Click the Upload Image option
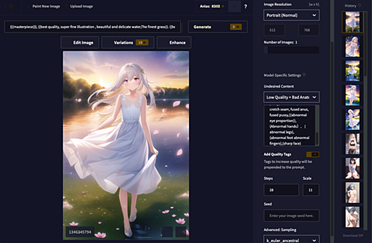The width and height of the screenshot is (372, 243). [x=79, y=6]
